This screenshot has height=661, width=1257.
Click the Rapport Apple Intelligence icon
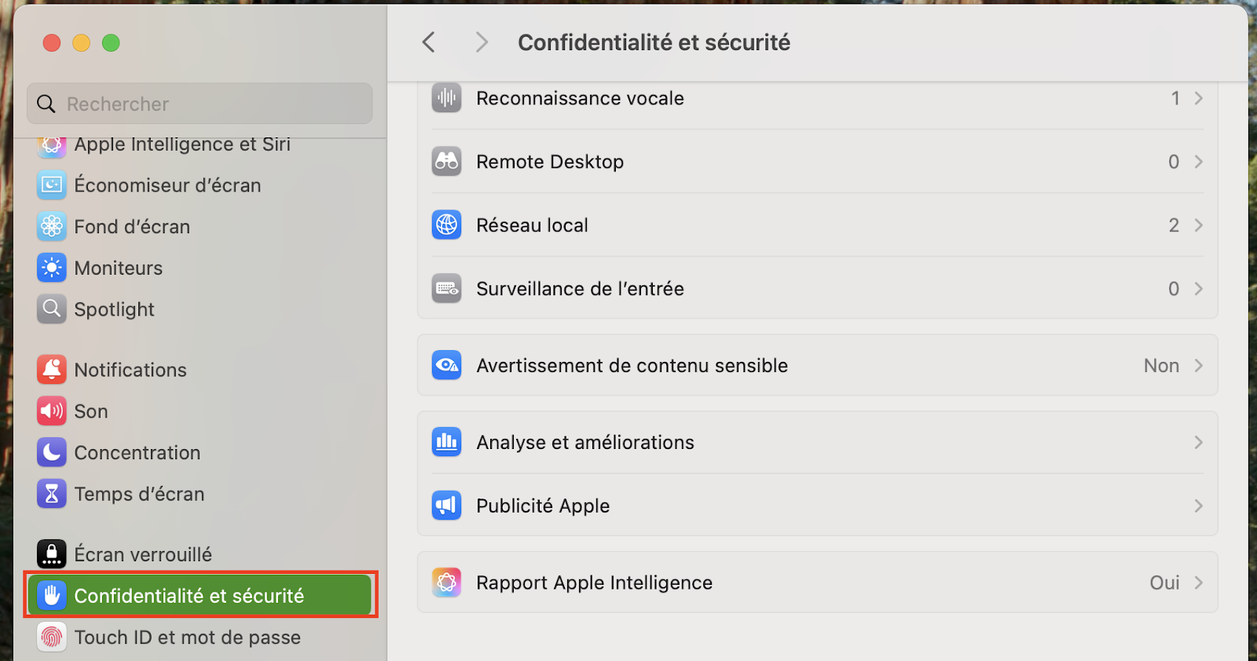tap(446, 582)
